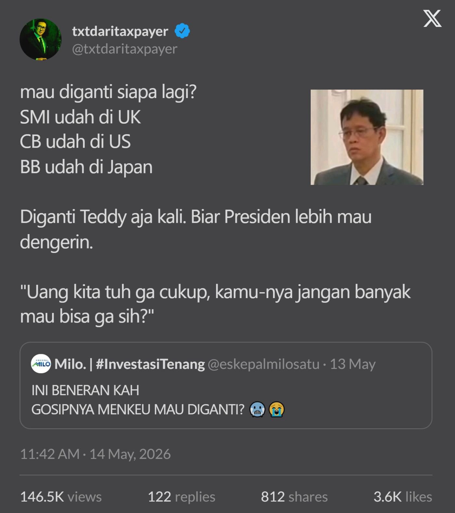
Task: Open the #InvestasiTenang hashtag in quoted name
Action: (150, 364)
